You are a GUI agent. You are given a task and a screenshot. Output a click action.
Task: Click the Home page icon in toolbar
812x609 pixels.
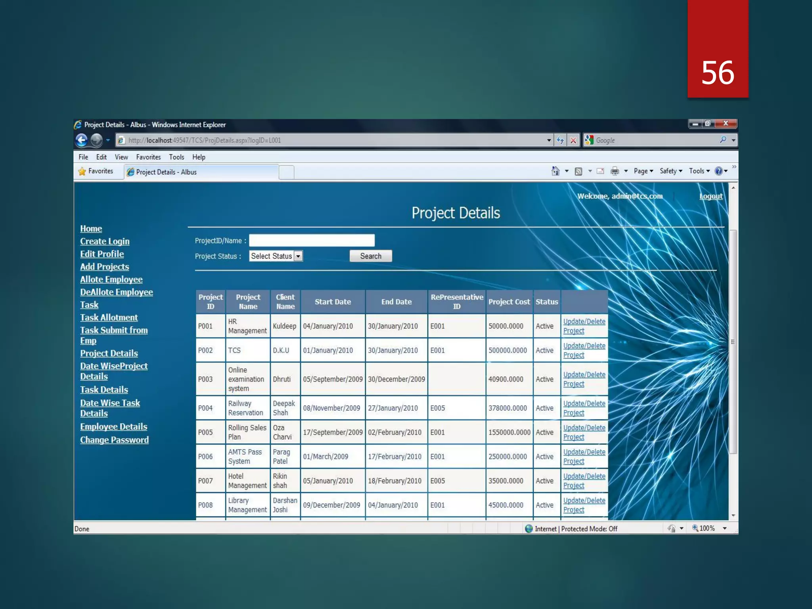(x=555, y=171)
